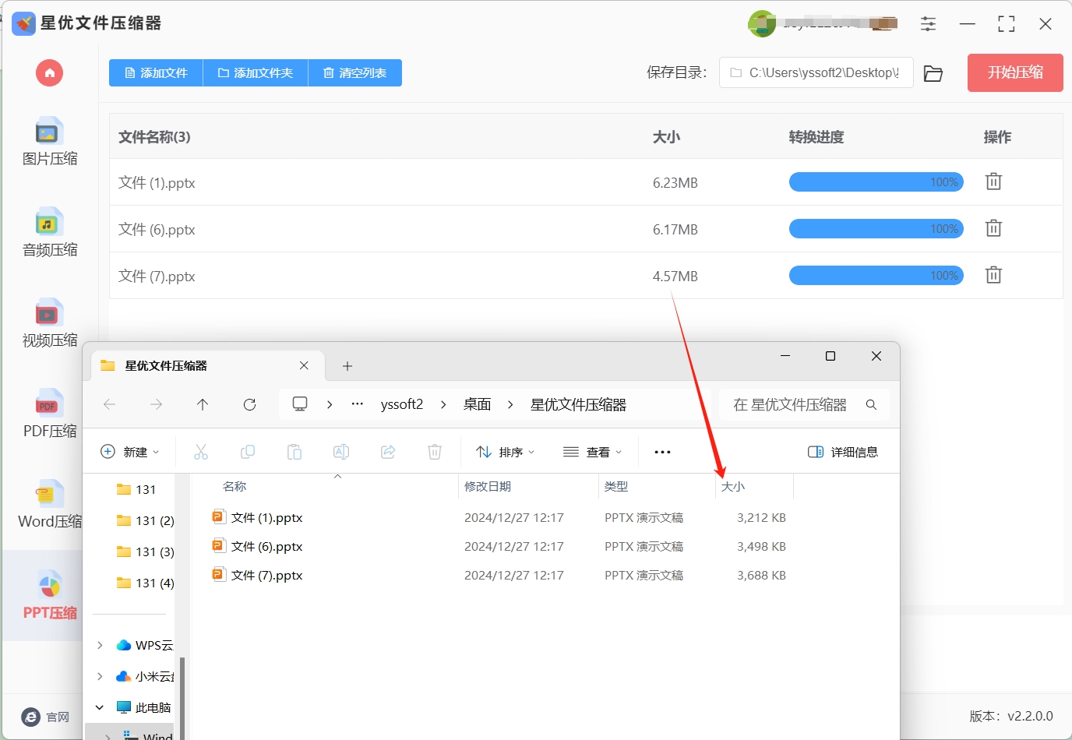Image resolution: width=1072 pixels, height=740 pixels.
Task: Delete 文件 (6).pptx from compression list
Action: [993, 228]
